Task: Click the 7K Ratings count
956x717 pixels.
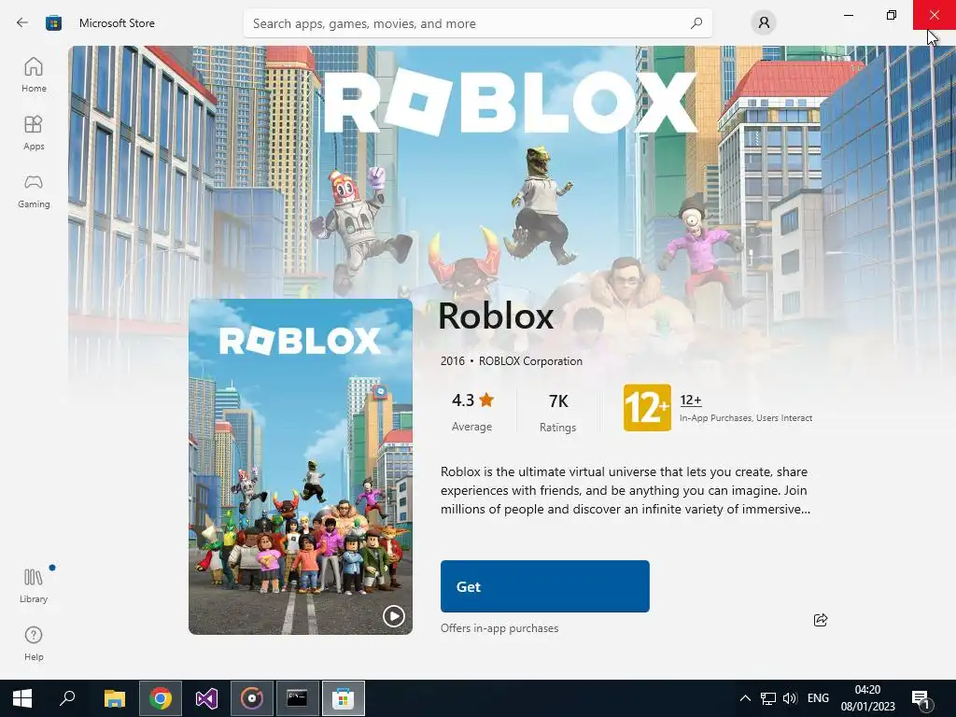Action: 558,412
